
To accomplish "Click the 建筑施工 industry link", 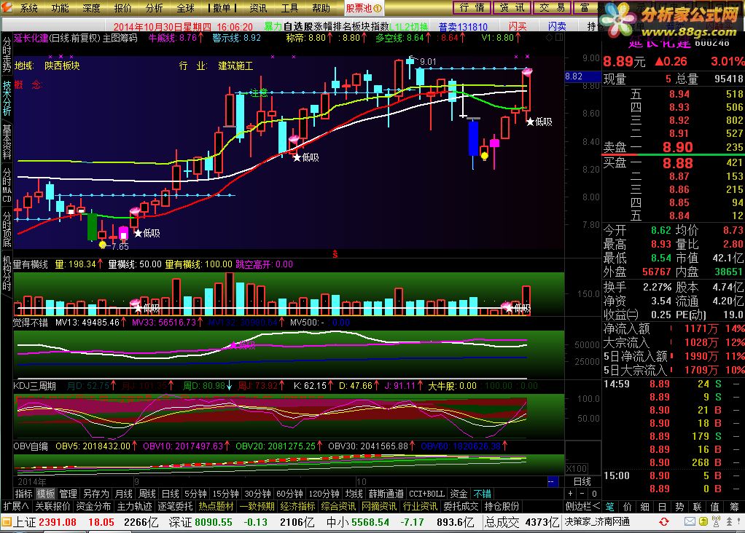I will [x=235, y=66].
